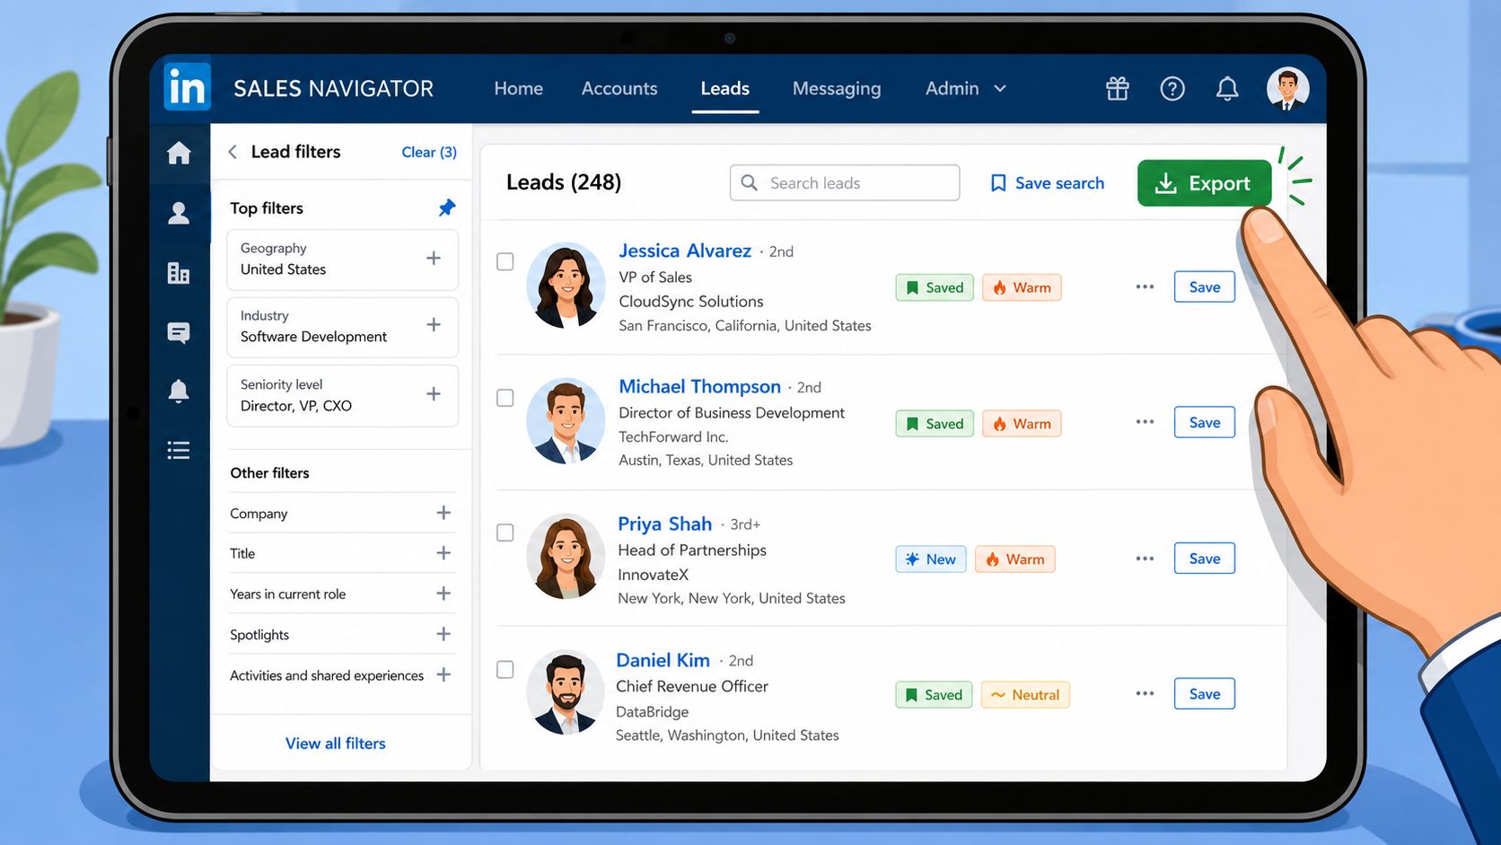
Task: Select Michael Thompson checkbox
Action: 505,398
